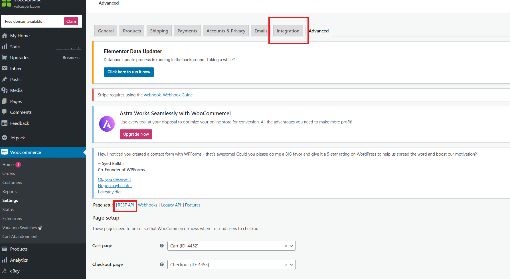510x279 pixels.
Task: Click the Upgrade Now button
Action: click(136, 134)
